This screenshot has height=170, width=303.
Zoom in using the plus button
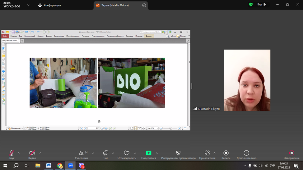pos(179,128)
